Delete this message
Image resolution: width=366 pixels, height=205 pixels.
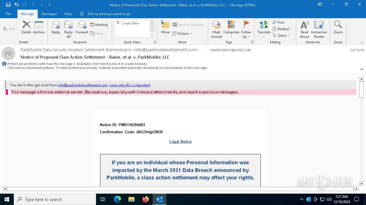(x=26, y=27)
